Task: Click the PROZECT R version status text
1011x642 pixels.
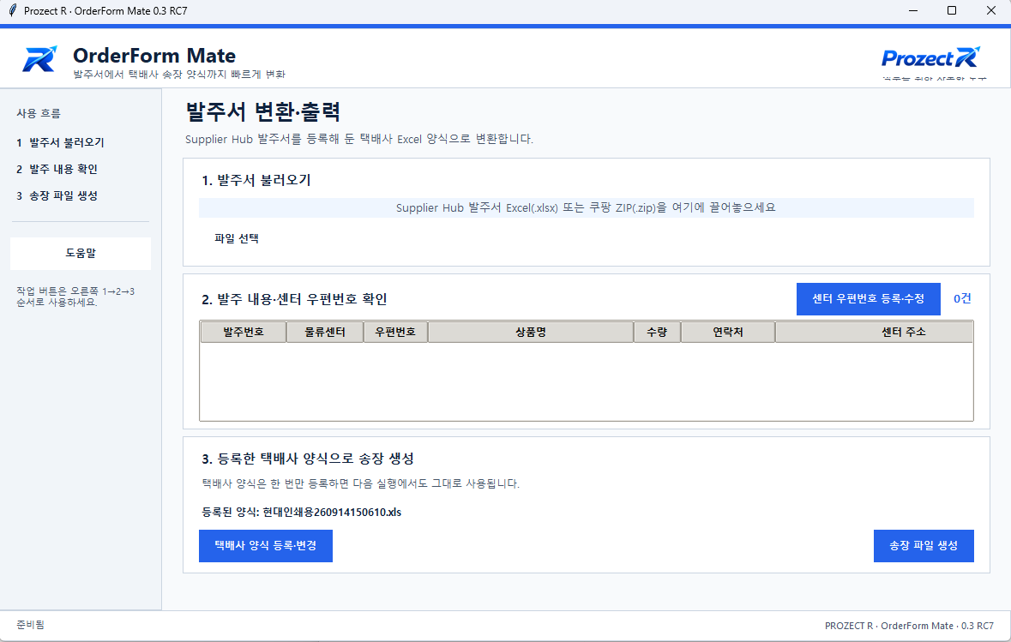Action: [909, 626]
